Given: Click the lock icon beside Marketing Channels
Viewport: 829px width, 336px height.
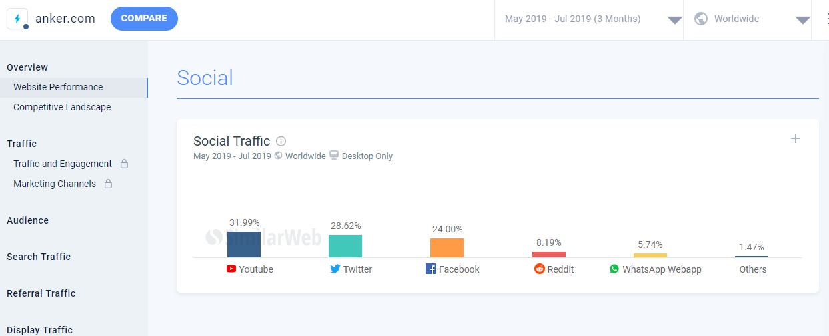Looking at the screenshot, I should [108, 184].
